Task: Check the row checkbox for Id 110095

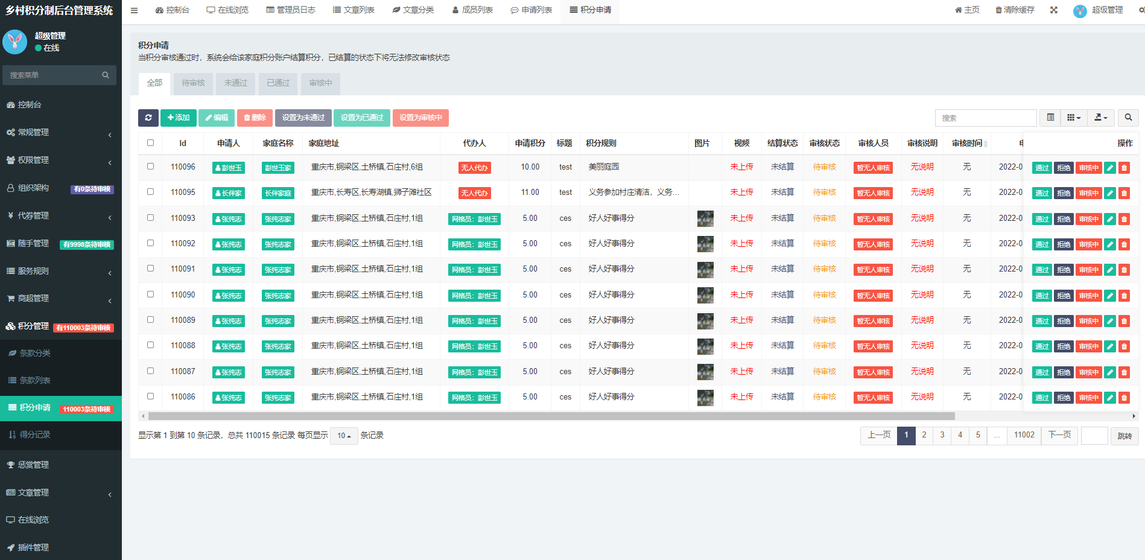Action: point(150,192)
